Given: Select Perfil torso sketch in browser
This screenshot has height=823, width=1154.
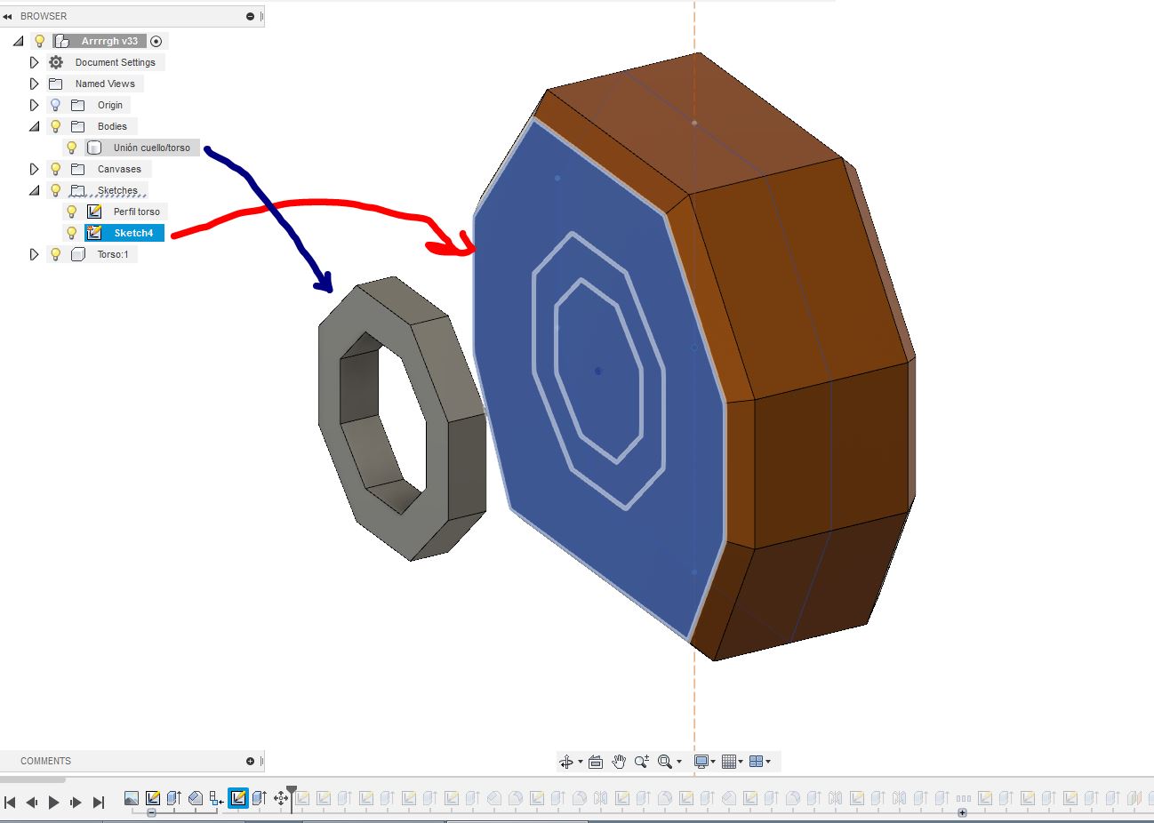Looking at the screenshot, I should [x=136, y=212].
